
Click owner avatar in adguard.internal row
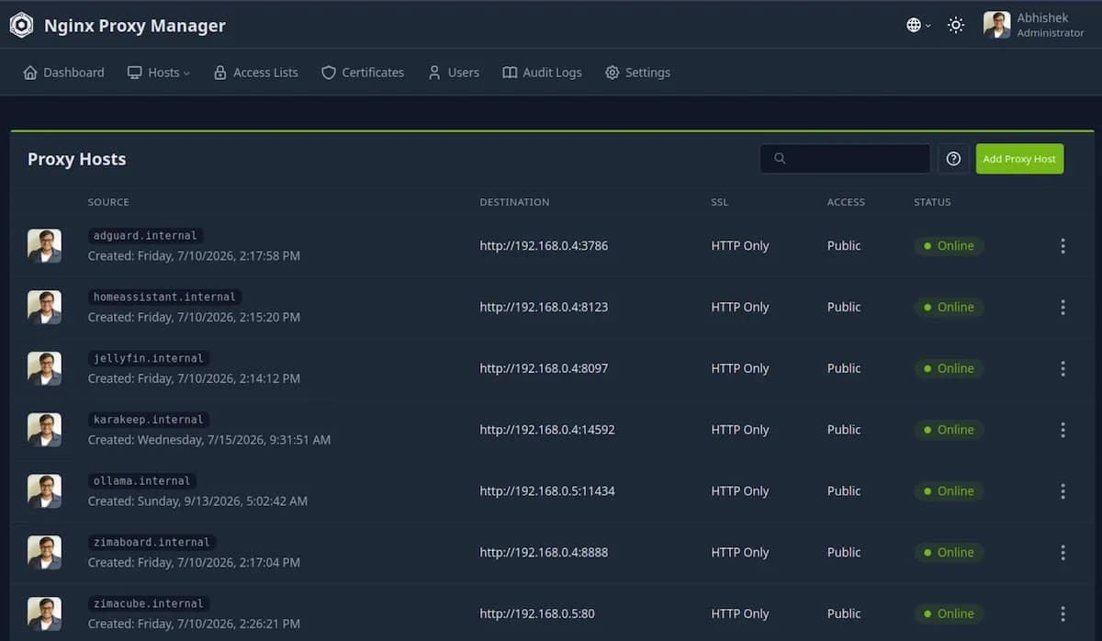[44, 246]
